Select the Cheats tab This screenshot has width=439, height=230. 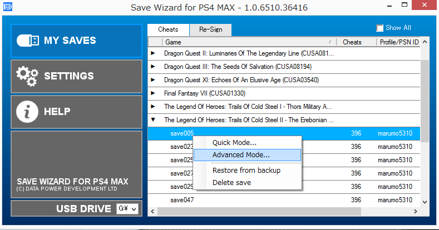168,30
